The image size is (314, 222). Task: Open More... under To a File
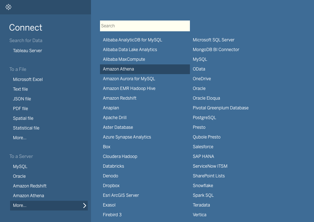click(20, 138)
